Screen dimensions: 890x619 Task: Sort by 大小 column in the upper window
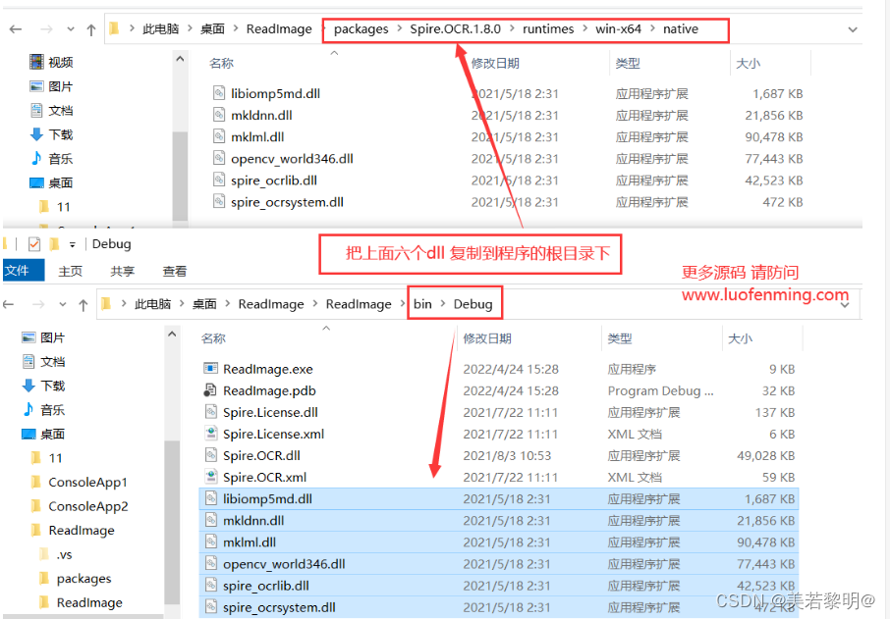click(748, 63)
